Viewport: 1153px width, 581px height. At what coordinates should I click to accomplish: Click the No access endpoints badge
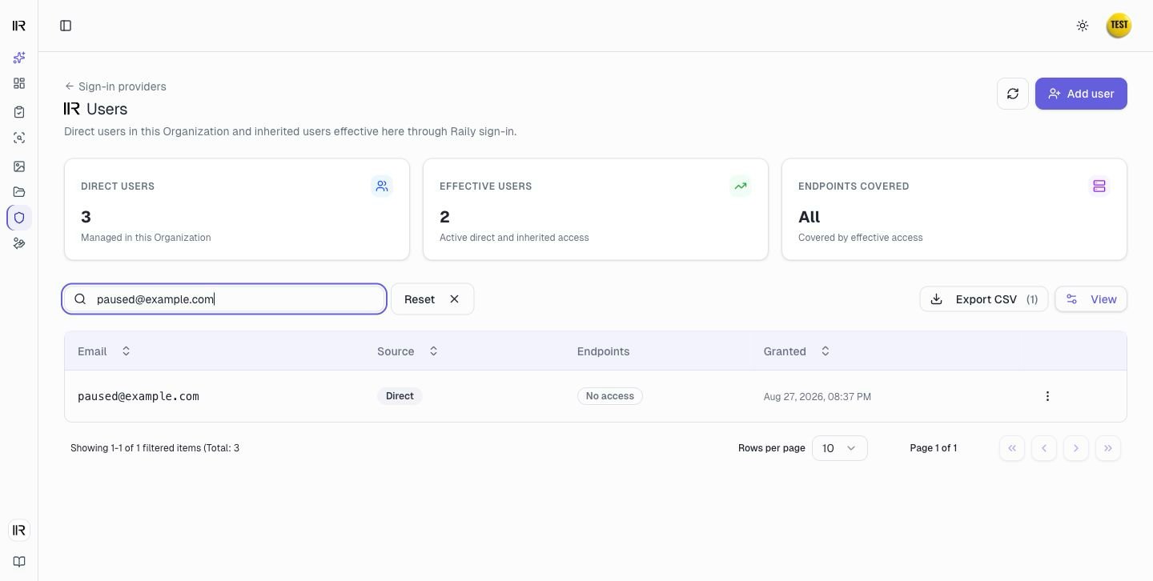point(610,396)
